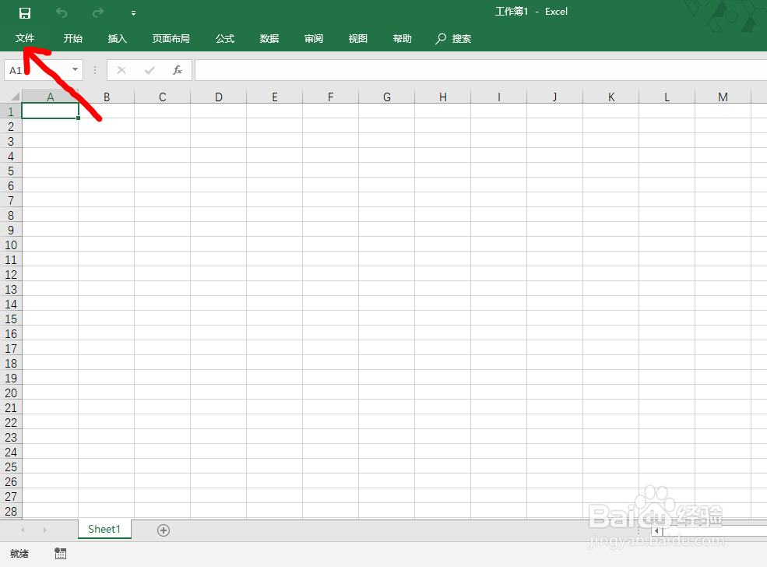767x567 pixels.
Task: Select cell A1 in the worksheet
Action: pos(50,110)
